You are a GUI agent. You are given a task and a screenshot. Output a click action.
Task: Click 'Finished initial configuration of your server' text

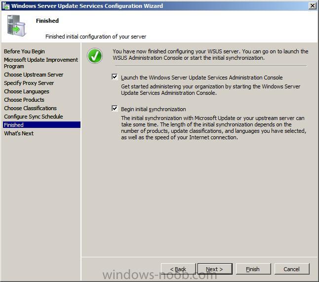[x=96, y=37]
